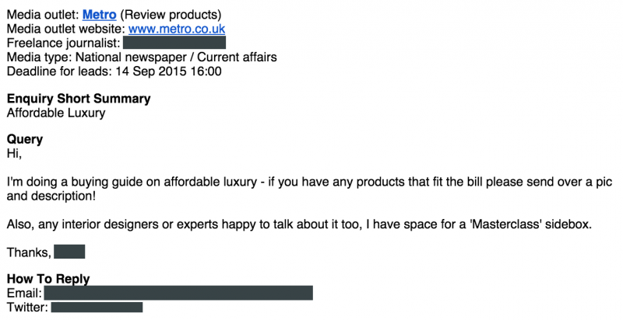Click the Deadline for leads date line

point(114,71)
